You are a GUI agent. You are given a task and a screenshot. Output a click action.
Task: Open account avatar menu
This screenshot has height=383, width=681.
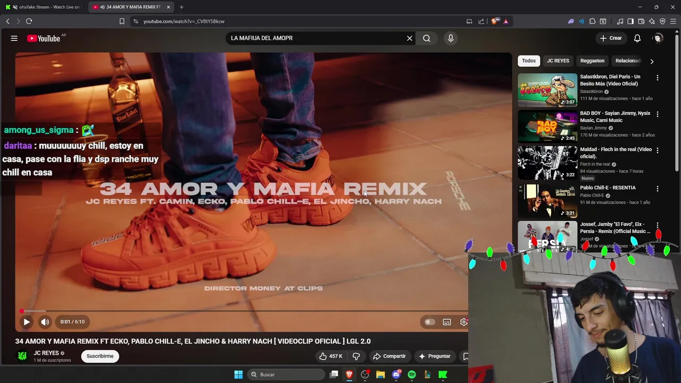click(658, 38)
